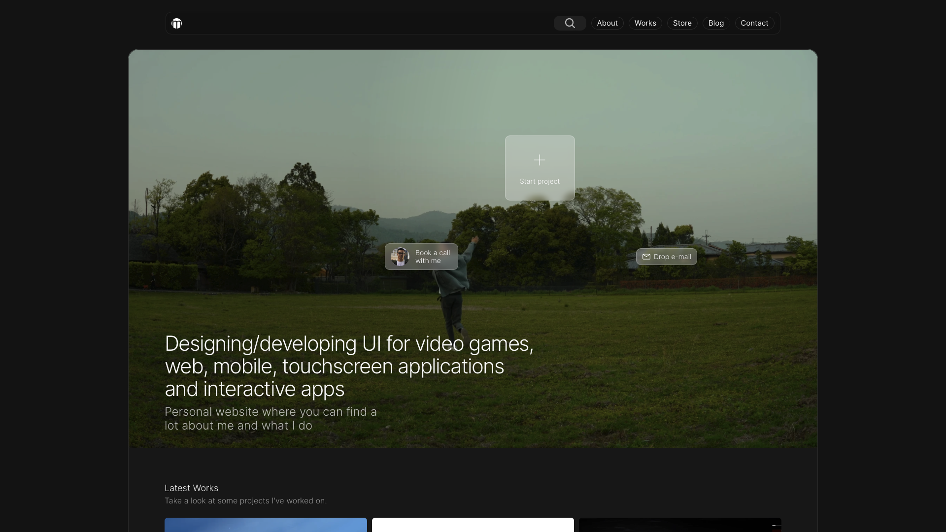Click the avatar photo on Book a call
The width and height of the screenshot is (946, 532).
[400, 257]
